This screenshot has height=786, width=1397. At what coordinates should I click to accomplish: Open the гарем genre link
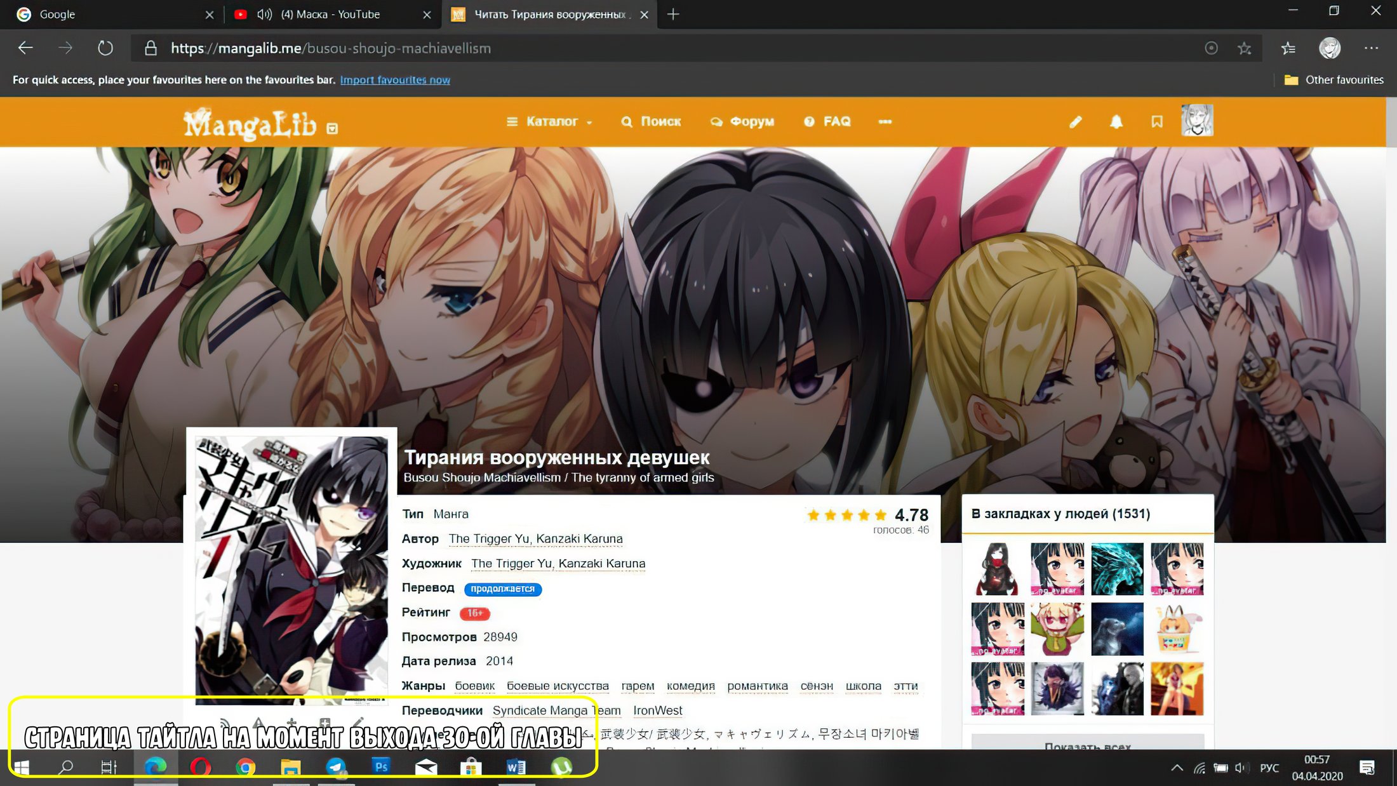point(638,686)
